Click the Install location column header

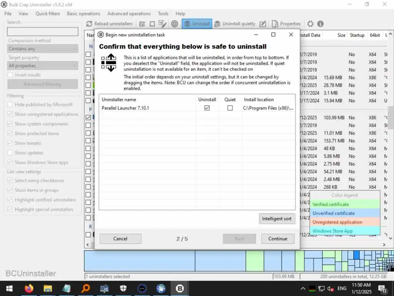268,99
